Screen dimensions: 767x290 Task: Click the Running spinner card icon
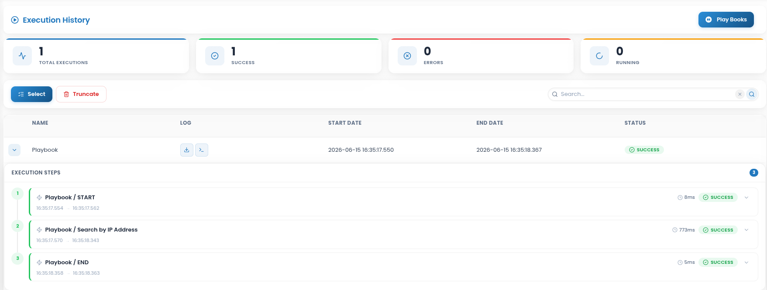point(599,56)
